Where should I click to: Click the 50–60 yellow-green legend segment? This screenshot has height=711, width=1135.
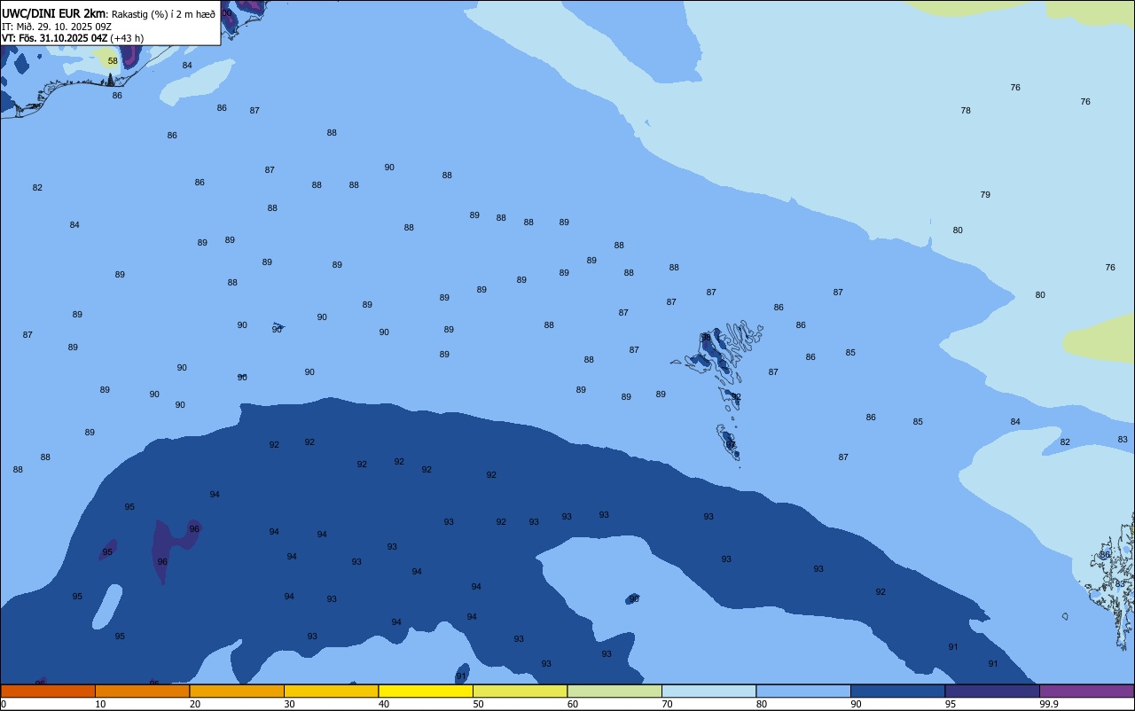[520, 691]
